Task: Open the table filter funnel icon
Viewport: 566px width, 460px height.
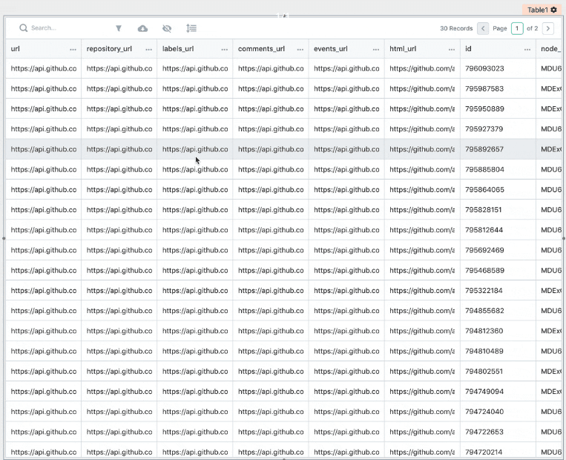Action: coord(119,28)
